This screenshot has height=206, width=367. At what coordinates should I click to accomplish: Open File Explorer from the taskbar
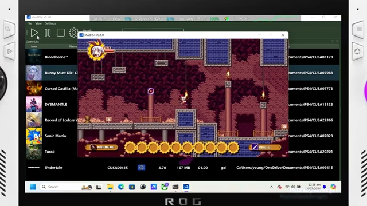pyautogui.click(x=110, y=187)
